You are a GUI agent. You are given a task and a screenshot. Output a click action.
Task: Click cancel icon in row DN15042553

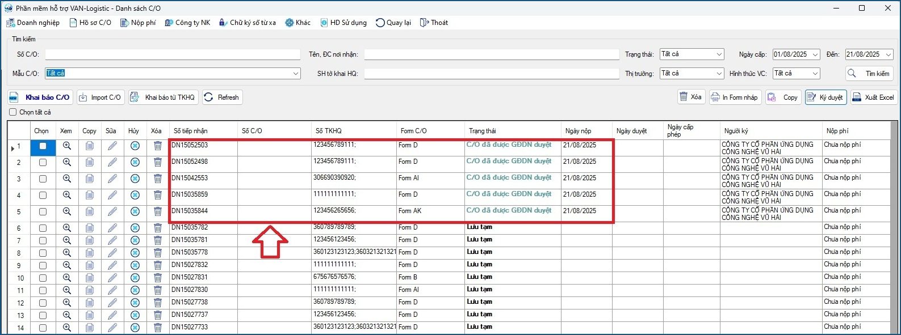[x=135, y=179]
